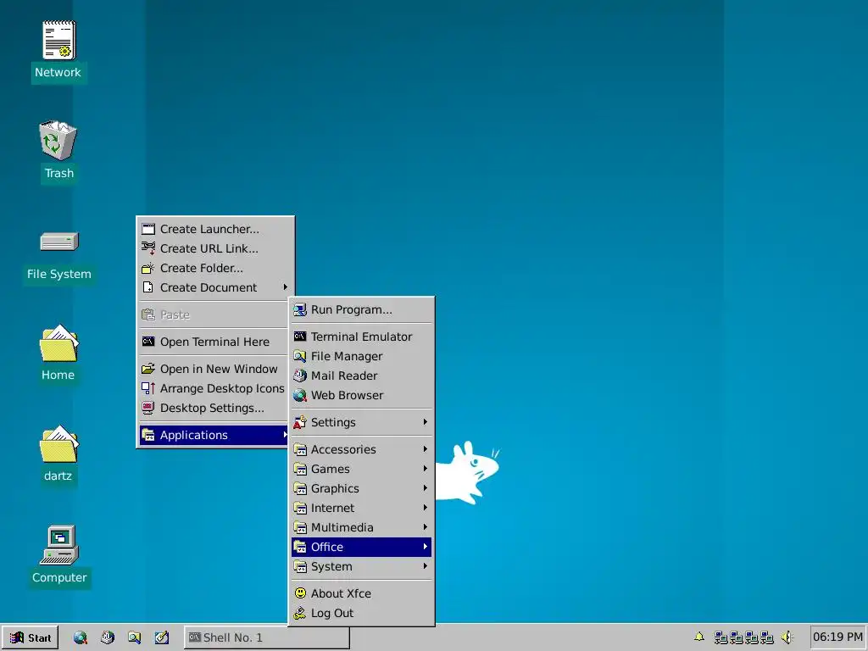
Task: Click the notification bell tray icon
Action: [x=699, y=637]
